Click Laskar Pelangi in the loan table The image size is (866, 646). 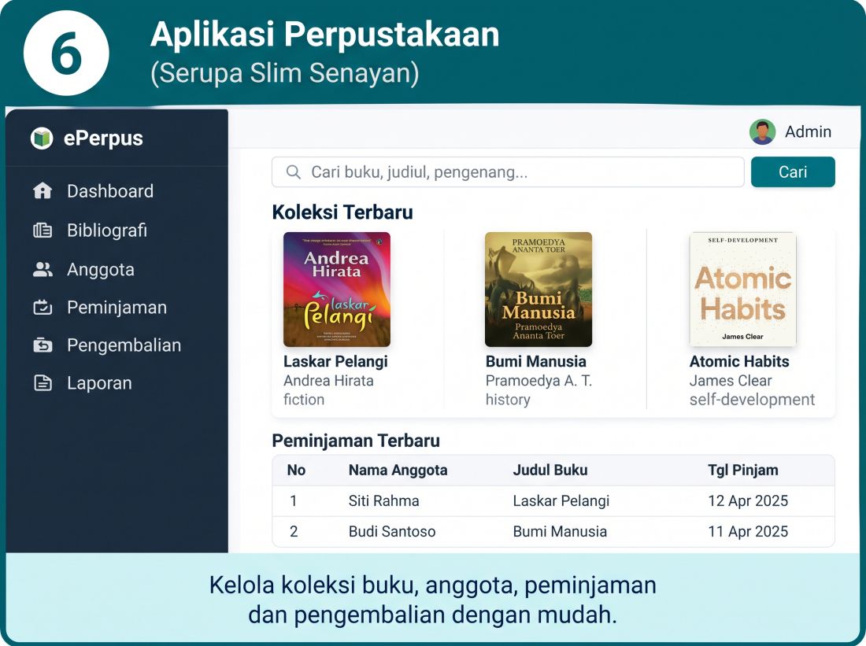[x=561, y=500]
